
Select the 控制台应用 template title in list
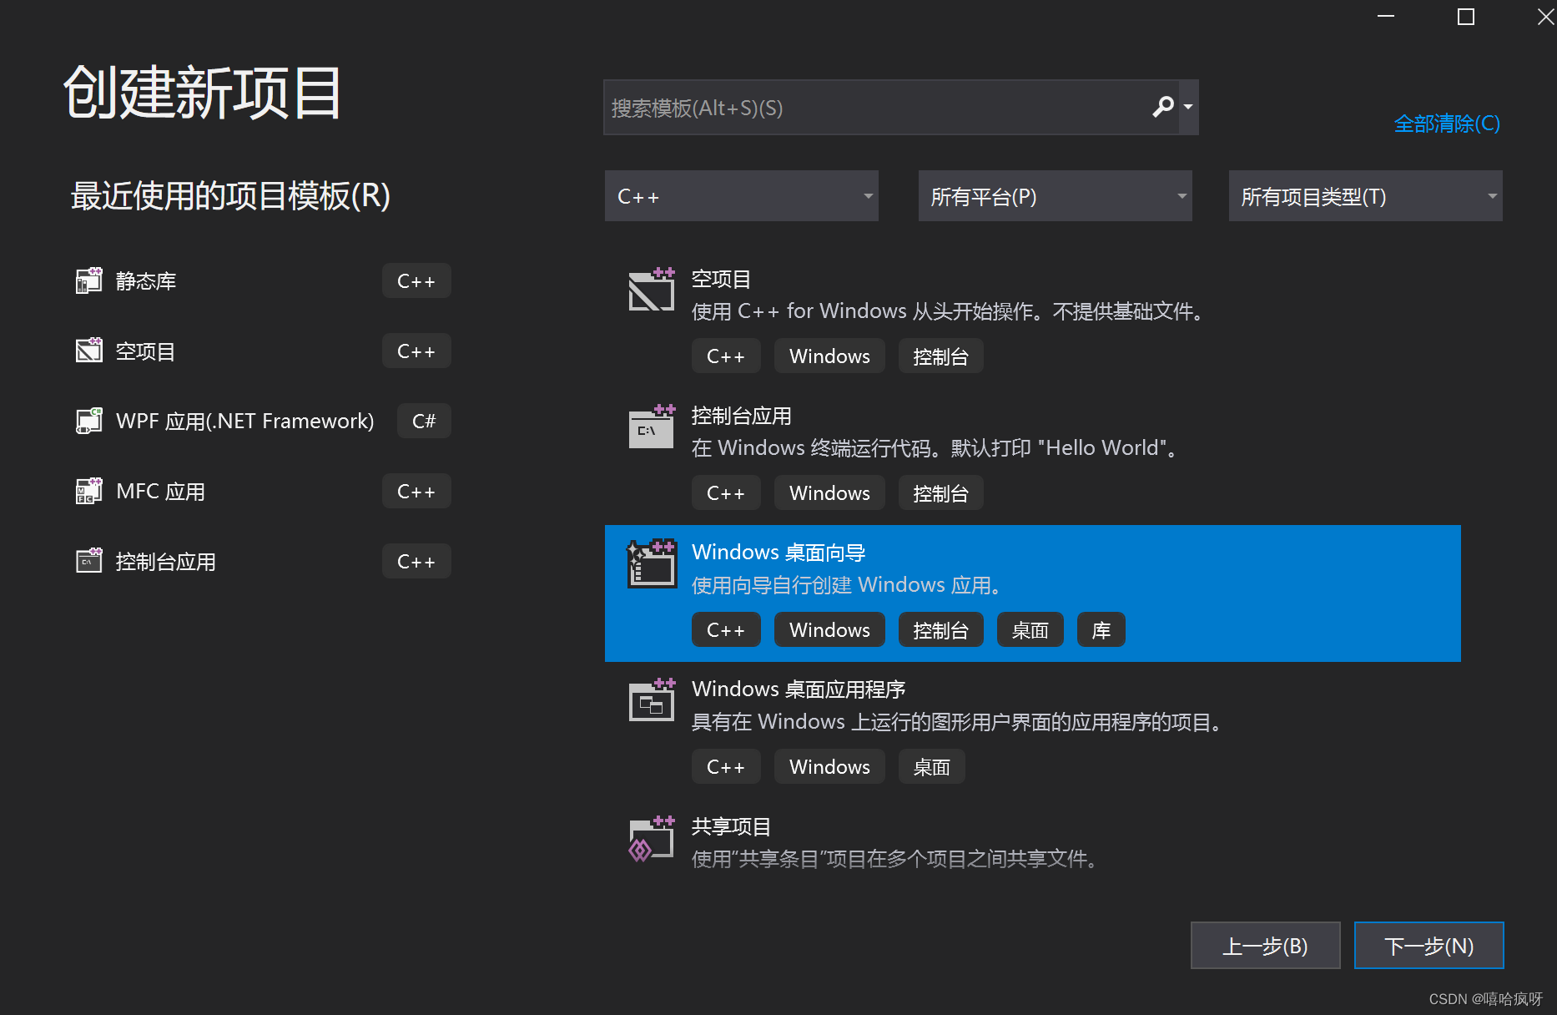(742, 416)
